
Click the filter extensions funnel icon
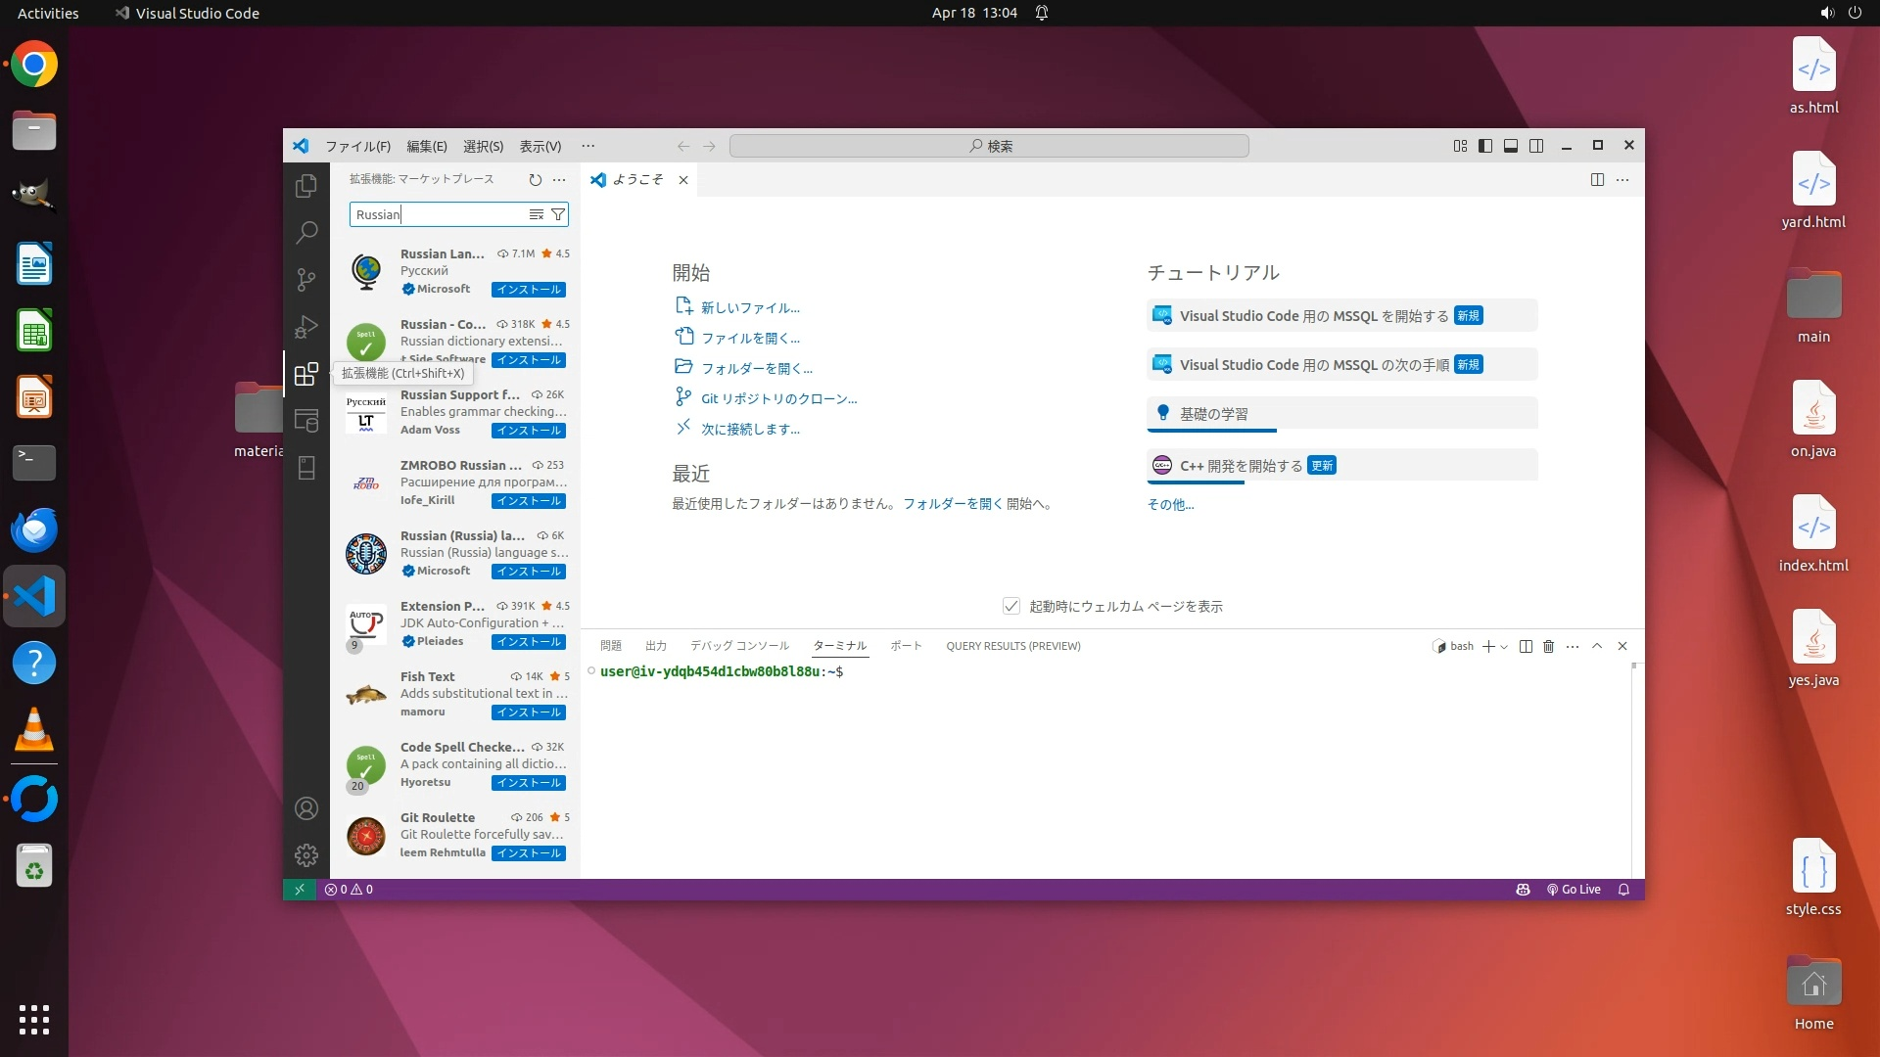click(x=558, y=214)
